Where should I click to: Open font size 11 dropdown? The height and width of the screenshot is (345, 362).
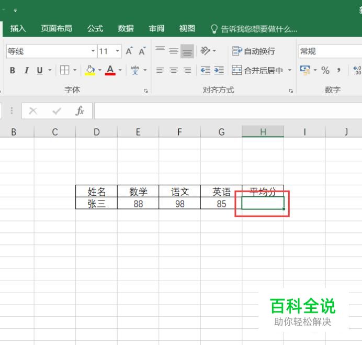coord(118,51)
